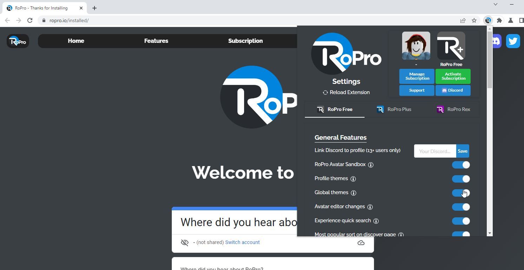Click the scroll up arrow in the settings popup
The image size is (524, 270).
[x=490, y=28]
